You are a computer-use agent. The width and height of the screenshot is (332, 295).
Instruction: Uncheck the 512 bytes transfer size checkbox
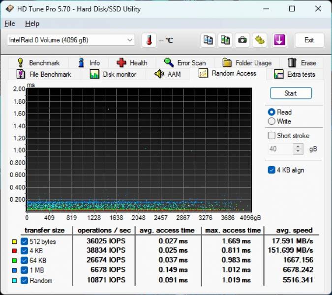coord(24,241)
